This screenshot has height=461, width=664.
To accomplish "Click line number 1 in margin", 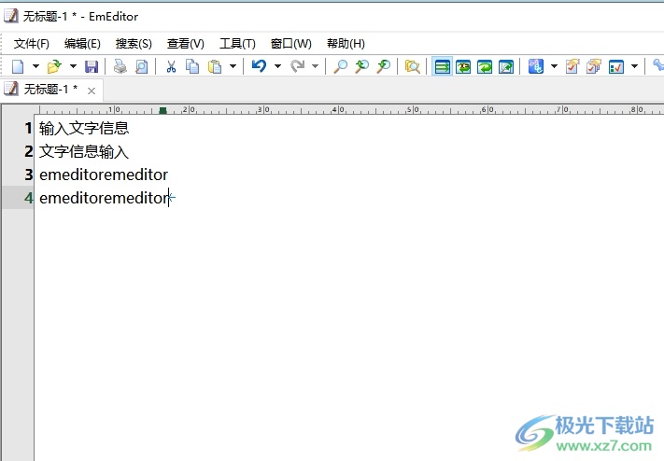I will [28, 128].
